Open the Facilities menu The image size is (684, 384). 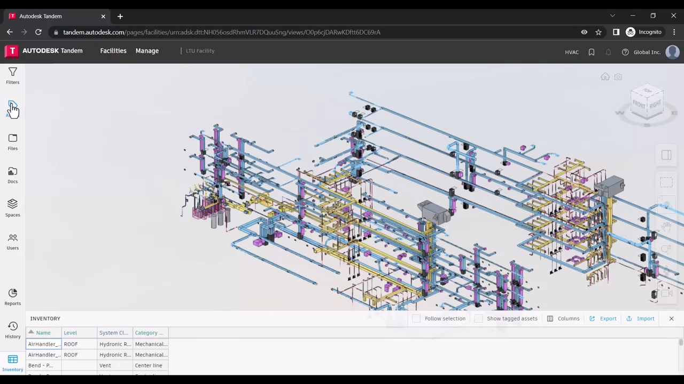point(113,51)
